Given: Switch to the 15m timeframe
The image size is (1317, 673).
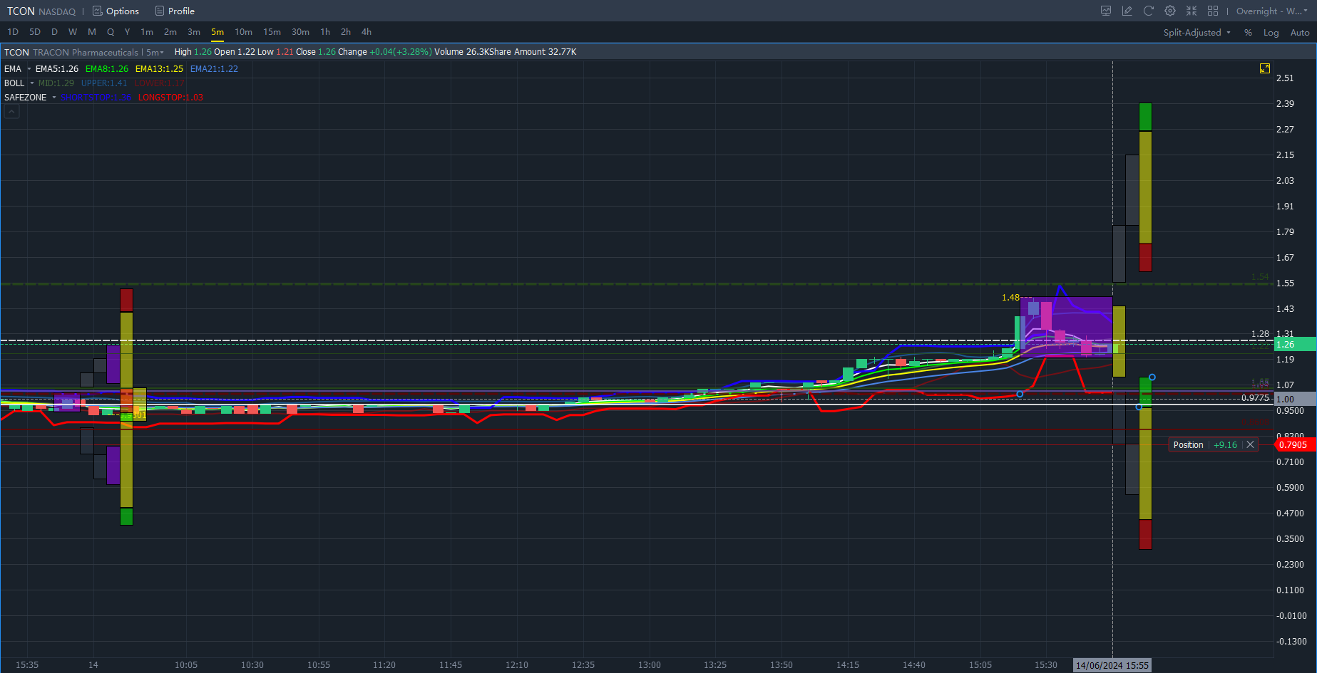Looking at the screenshot, I should click(272, 32).
